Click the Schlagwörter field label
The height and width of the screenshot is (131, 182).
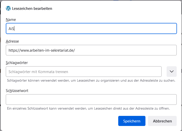coord(17,63)
